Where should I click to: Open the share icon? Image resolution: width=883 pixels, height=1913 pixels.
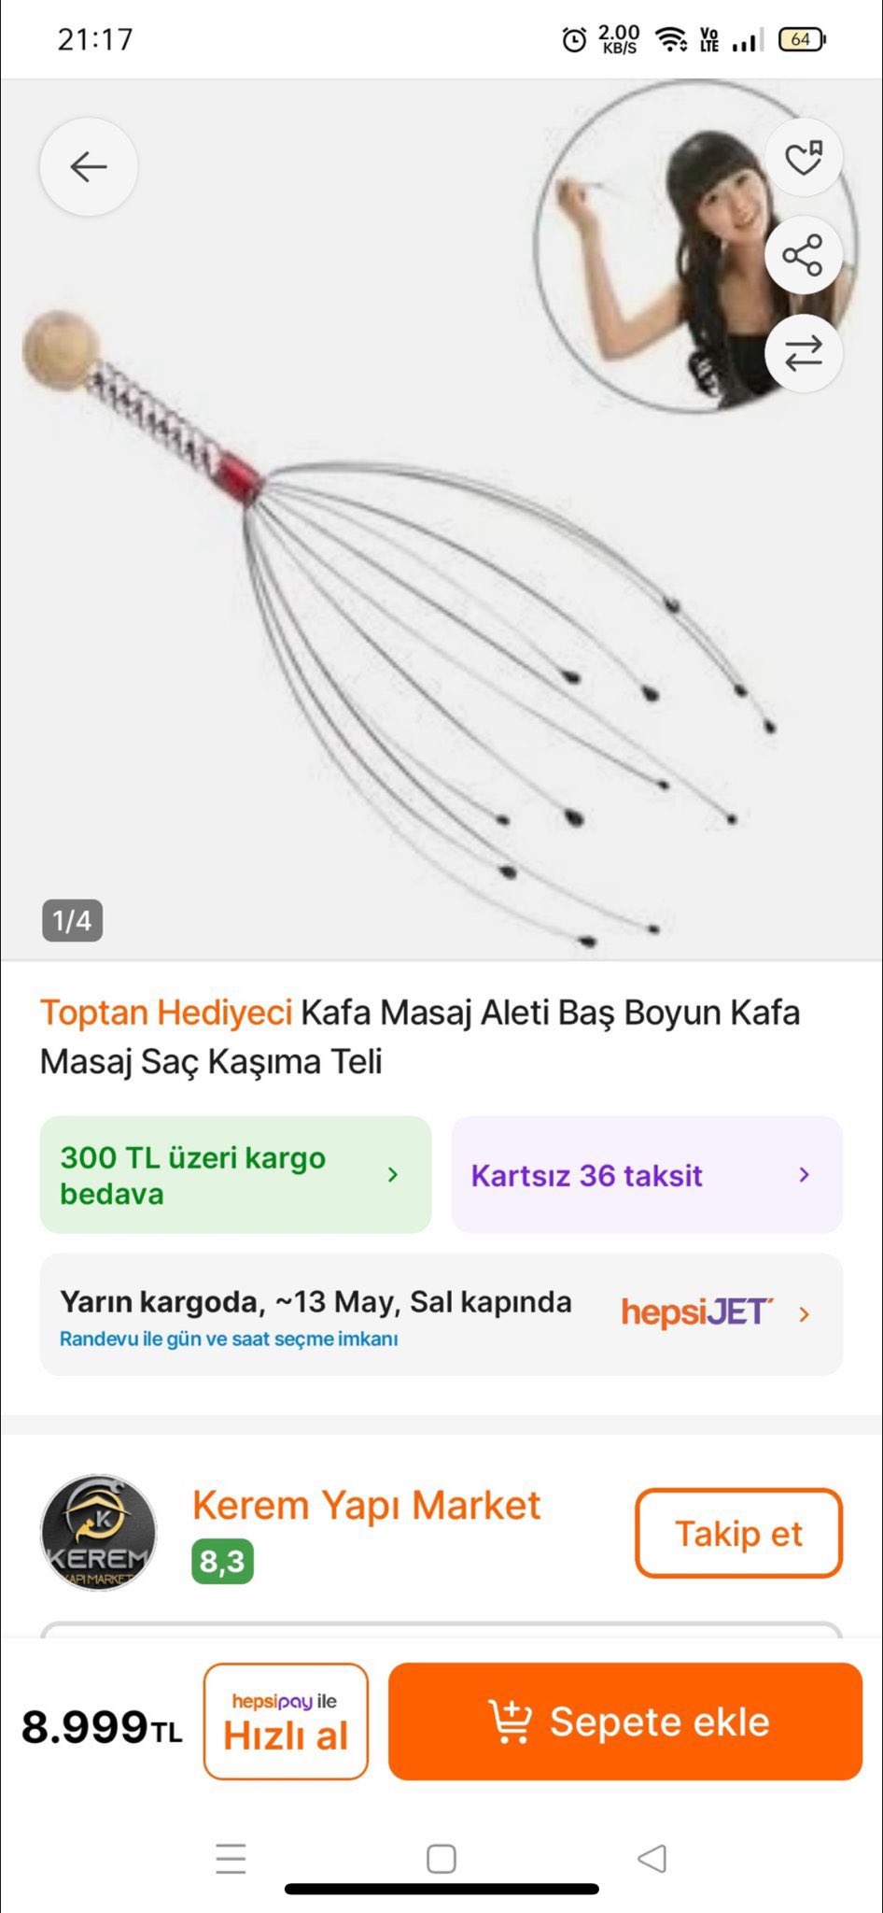[804, 255]
